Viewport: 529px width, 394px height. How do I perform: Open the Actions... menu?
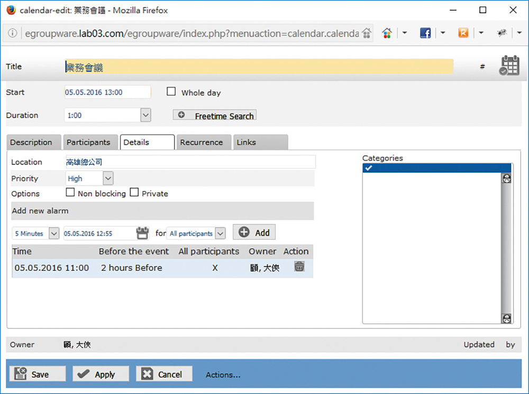223,375
